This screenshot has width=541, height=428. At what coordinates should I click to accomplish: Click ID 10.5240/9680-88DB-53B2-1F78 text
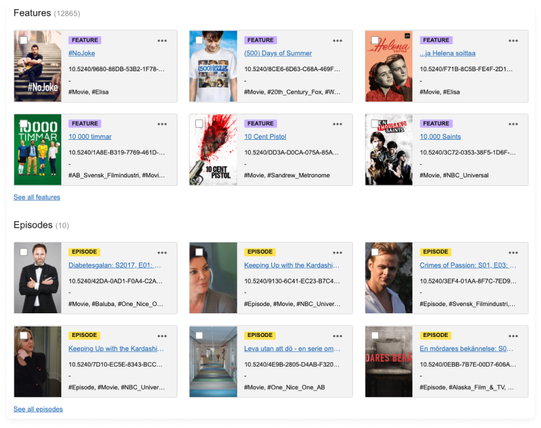click(x=116, y=69)
